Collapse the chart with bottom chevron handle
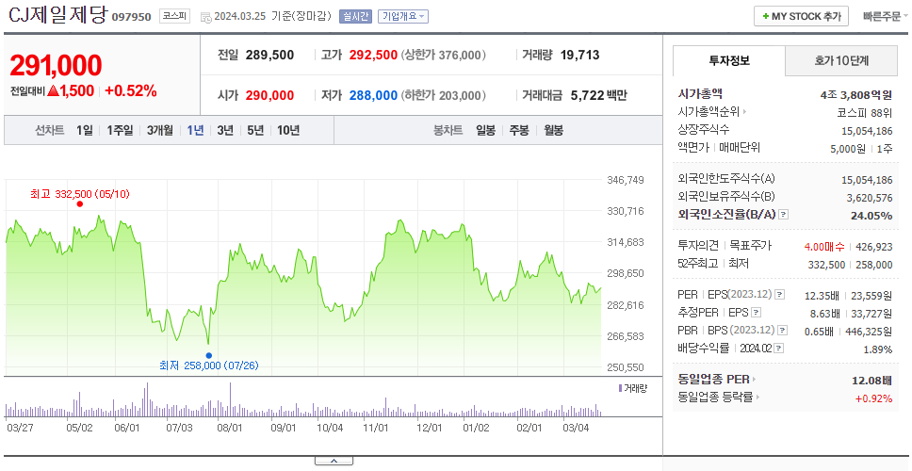The image size is (912, 471). coord(334,461)
